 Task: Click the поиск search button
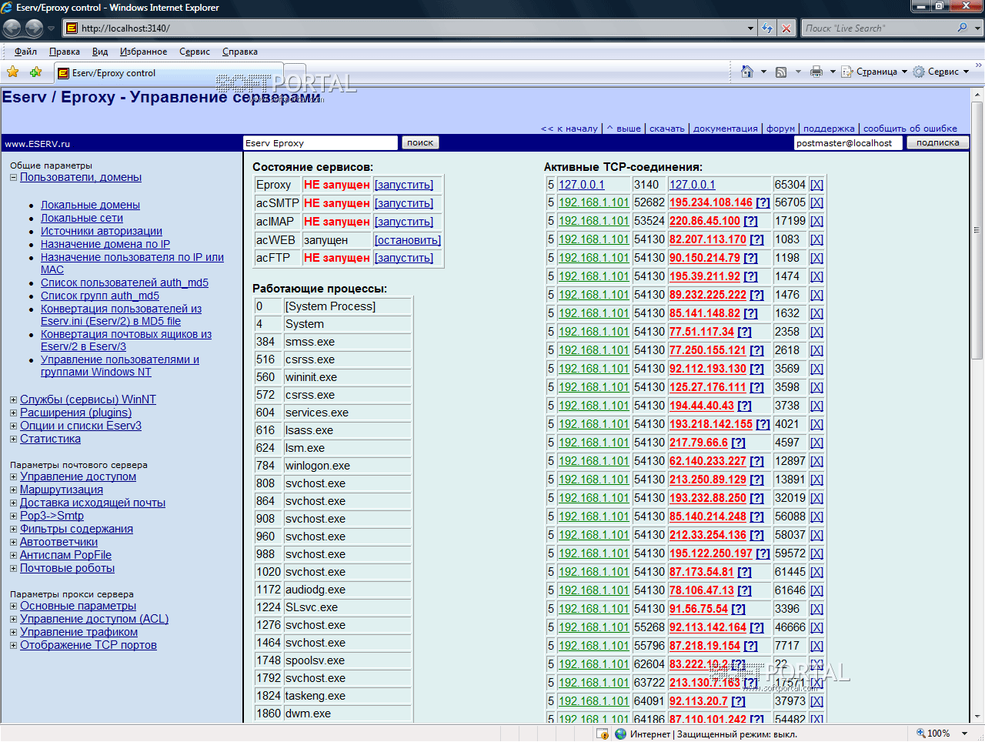coord(420,142)
